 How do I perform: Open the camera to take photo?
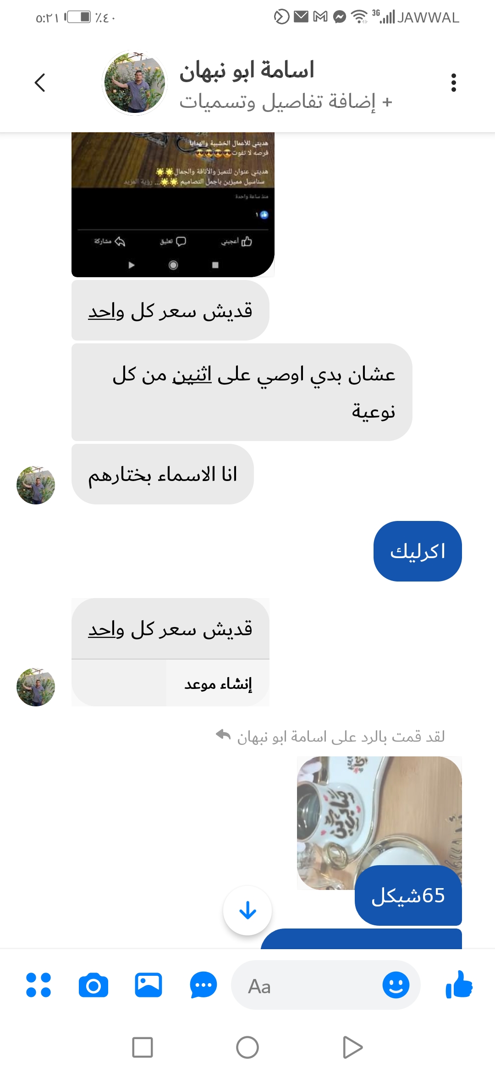coord(93,985)
